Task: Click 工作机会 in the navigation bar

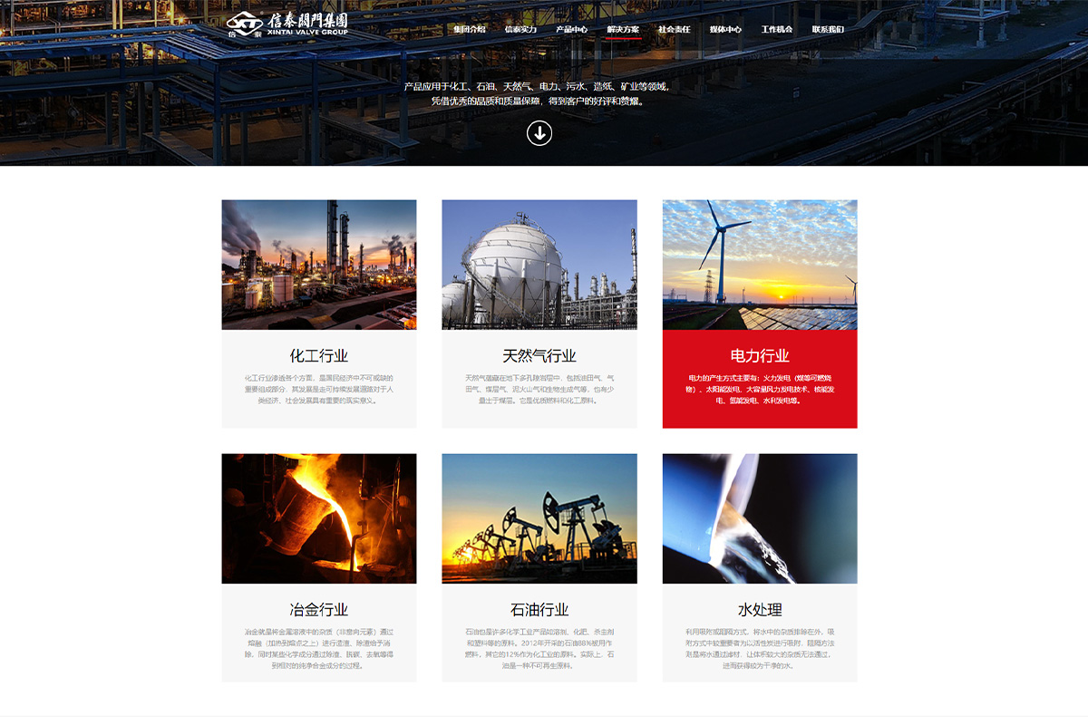Action: click(x=776, y=29)
